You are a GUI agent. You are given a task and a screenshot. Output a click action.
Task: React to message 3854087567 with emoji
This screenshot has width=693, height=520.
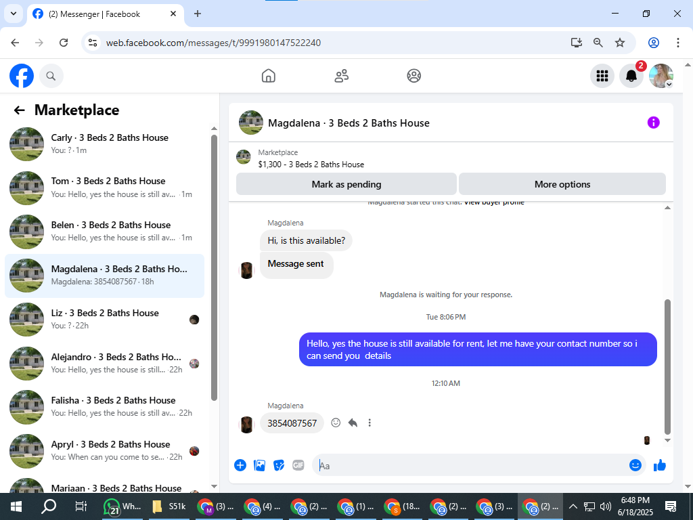336,422
